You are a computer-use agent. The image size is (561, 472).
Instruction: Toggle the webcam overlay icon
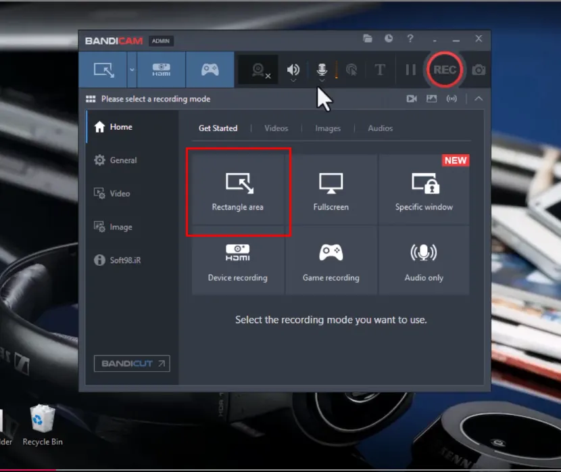[x=258, y=70]
